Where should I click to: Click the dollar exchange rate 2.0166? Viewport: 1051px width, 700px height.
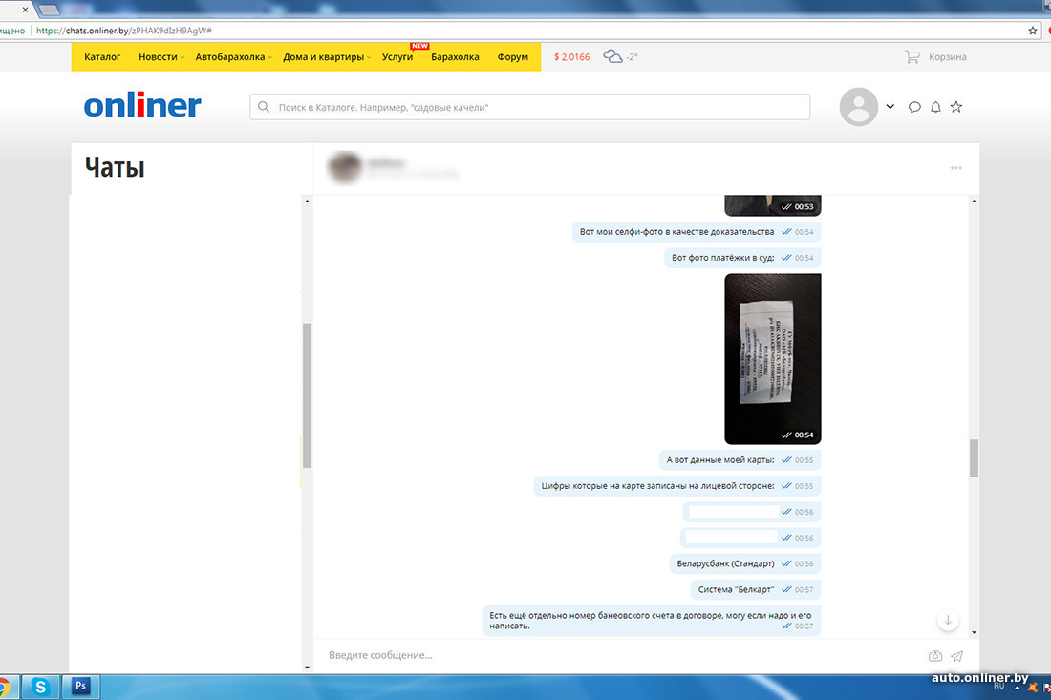click(x=571, y=57)
